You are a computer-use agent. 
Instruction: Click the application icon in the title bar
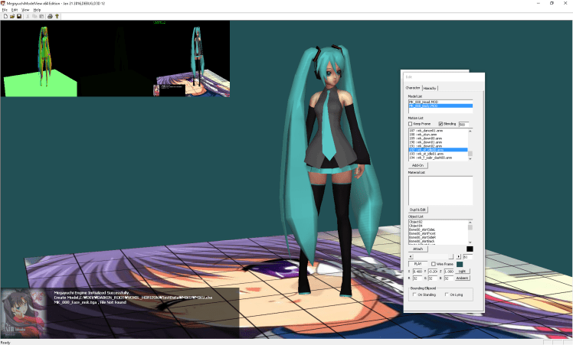(3, 3)
